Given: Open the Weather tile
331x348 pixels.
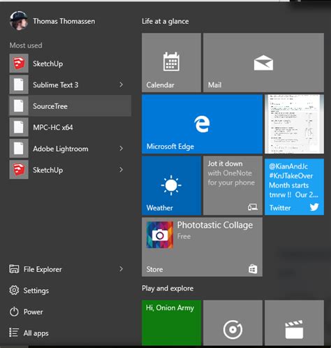Looking at the screenshot, I should 171,185.
